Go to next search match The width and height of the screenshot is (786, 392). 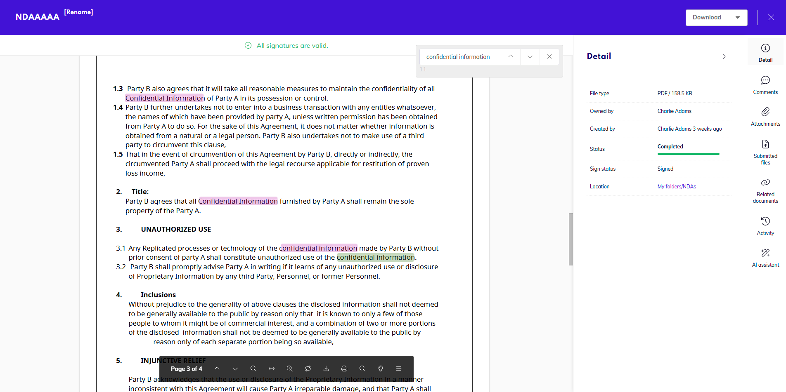point(530,57)
